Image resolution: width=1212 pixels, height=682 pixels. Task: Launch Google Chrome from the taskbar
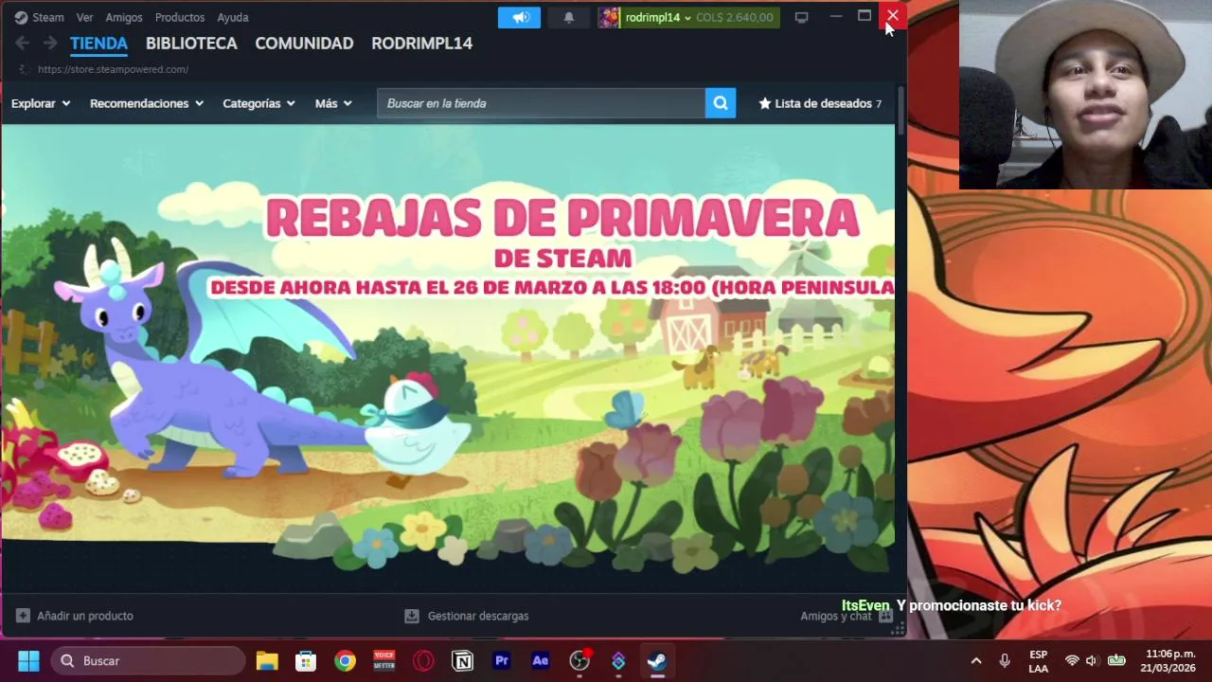point(345,660)
